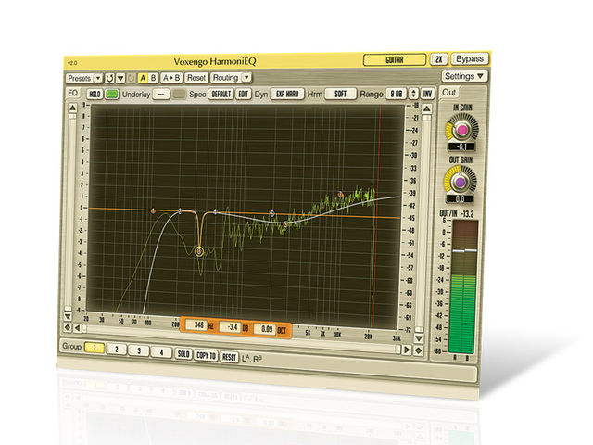Viewport: 593px width, 445px height.
Task: Click the greyed redo icon
Action: click(131, 78)
